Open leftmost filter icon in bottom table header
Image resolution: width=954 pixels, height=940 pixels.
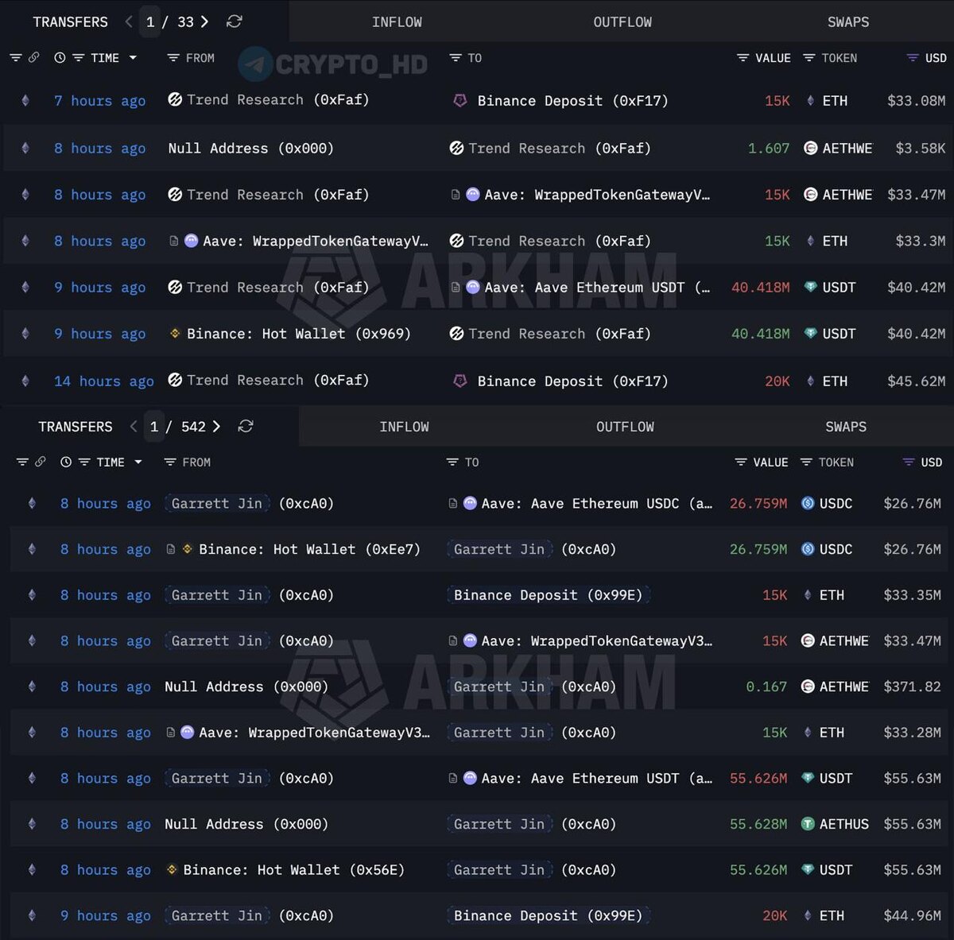pyautogui.click(x=22, y=462)
